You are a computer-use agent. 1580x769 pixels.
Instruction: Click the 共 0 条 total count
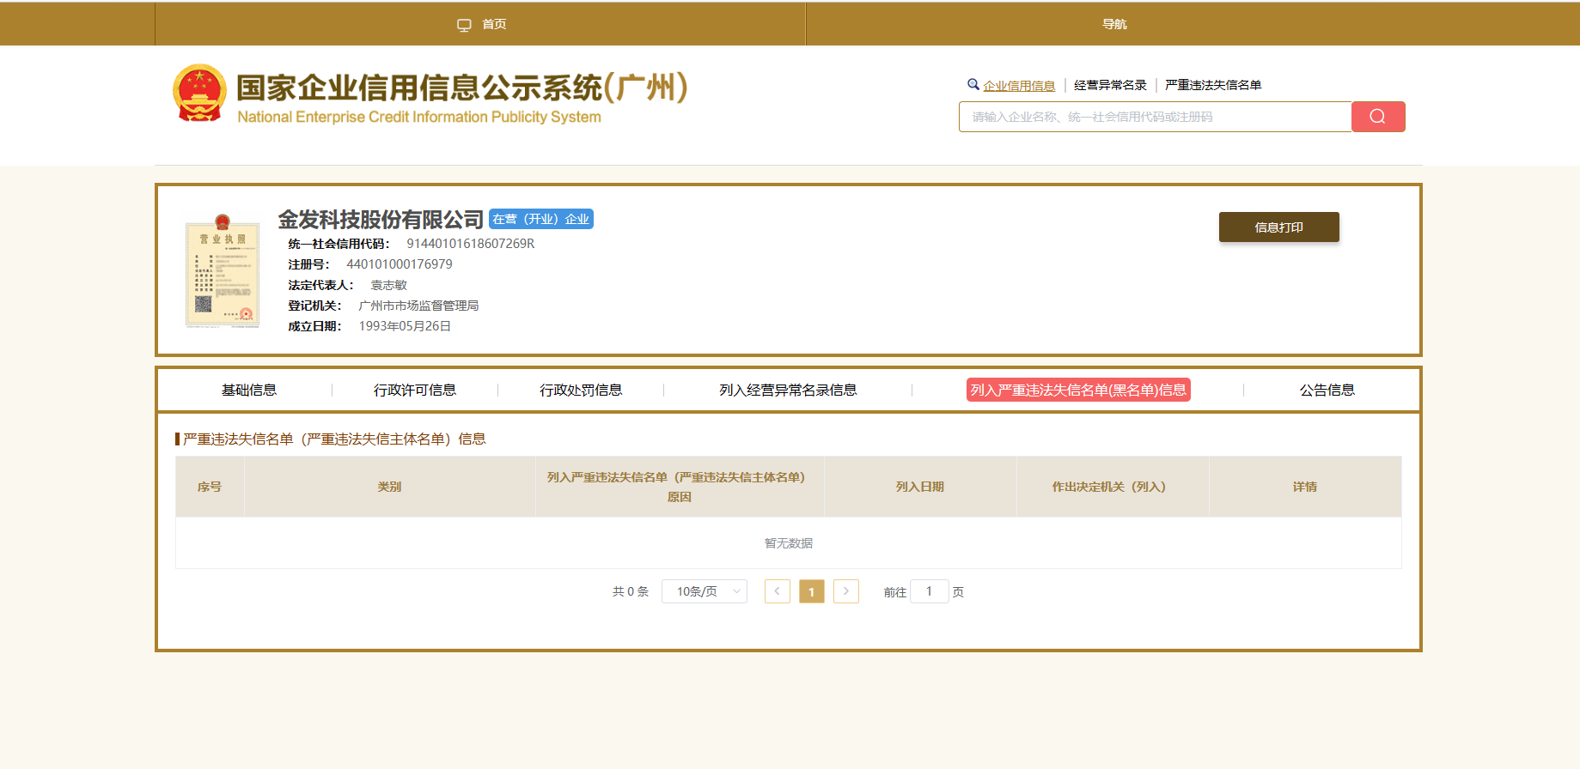631,591
